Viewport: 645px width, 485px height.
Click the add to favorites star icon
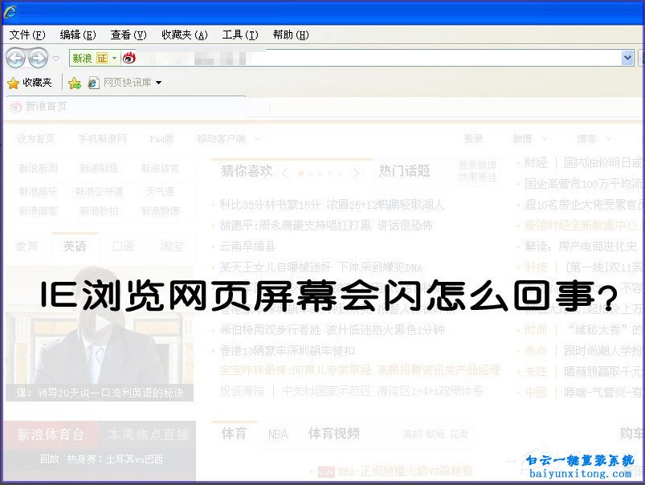pos(75,83)
